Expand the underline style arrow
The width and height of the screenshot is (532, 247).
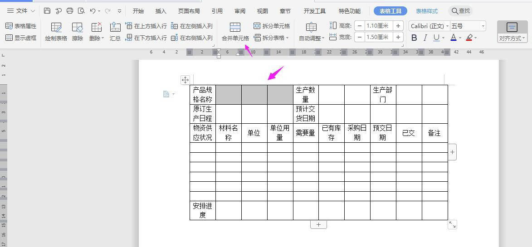click(443, 38)
